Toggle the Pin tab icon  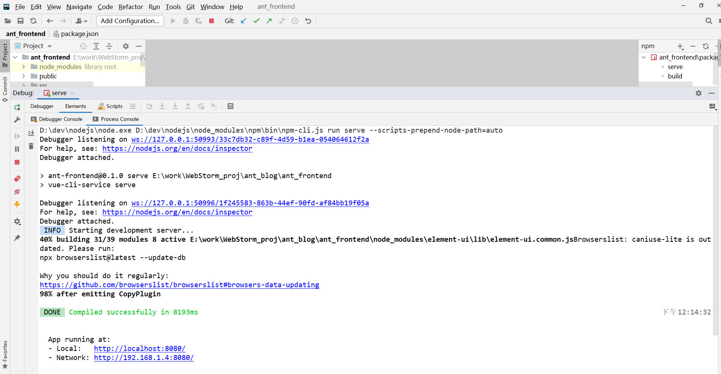tap(17, 238)
